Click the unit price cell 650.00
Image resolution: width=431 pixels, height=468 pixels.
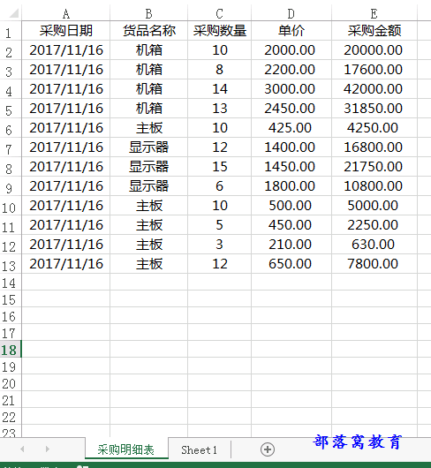point(291,264)
